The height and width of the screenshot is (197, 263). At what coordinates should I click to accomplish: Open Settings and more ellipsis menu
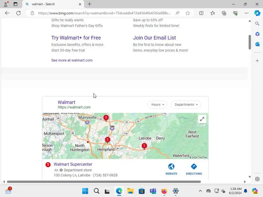click(246, 13)
